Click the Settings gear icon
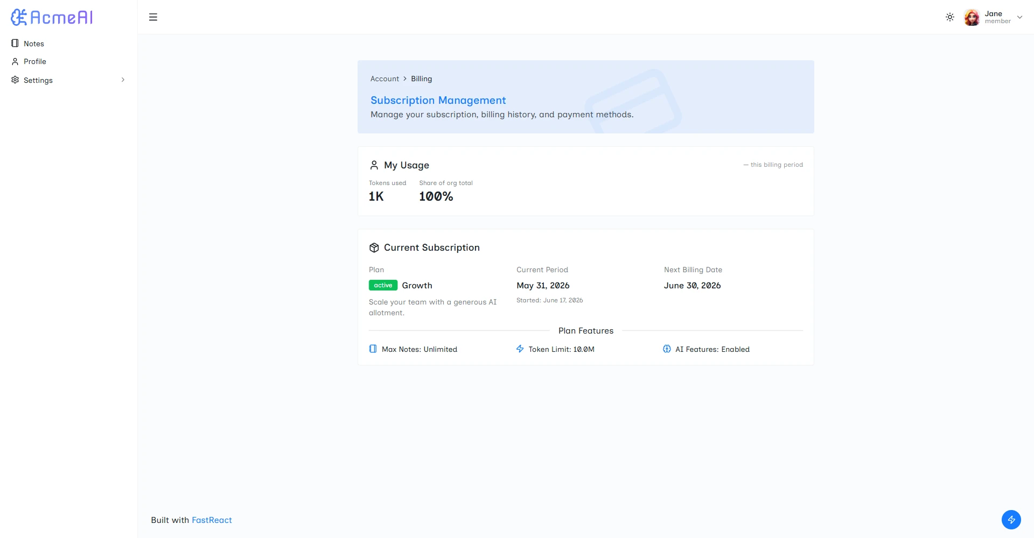Image resolution: width=1034 pixels, height=538 pixels. click(15, 80)
